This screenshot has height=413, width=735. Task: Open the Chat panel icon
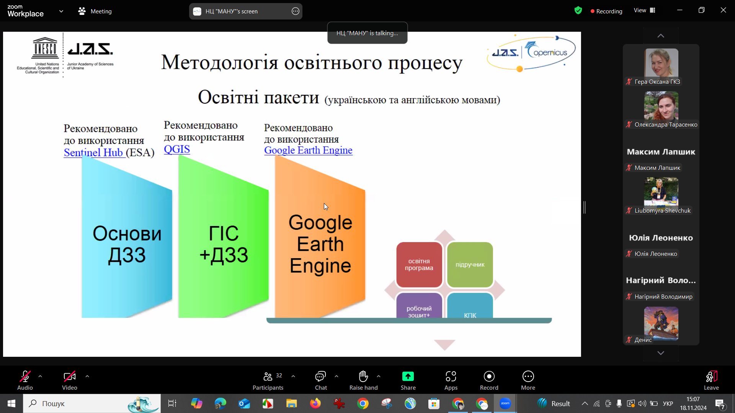320,377
